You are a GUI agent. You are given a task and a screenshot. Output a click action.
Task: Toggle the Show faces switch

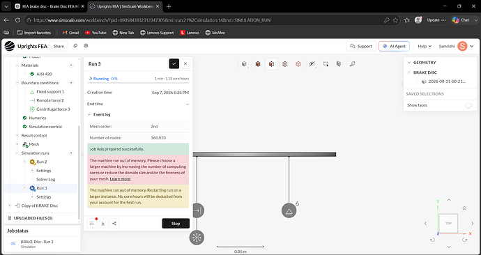[469, 105]
